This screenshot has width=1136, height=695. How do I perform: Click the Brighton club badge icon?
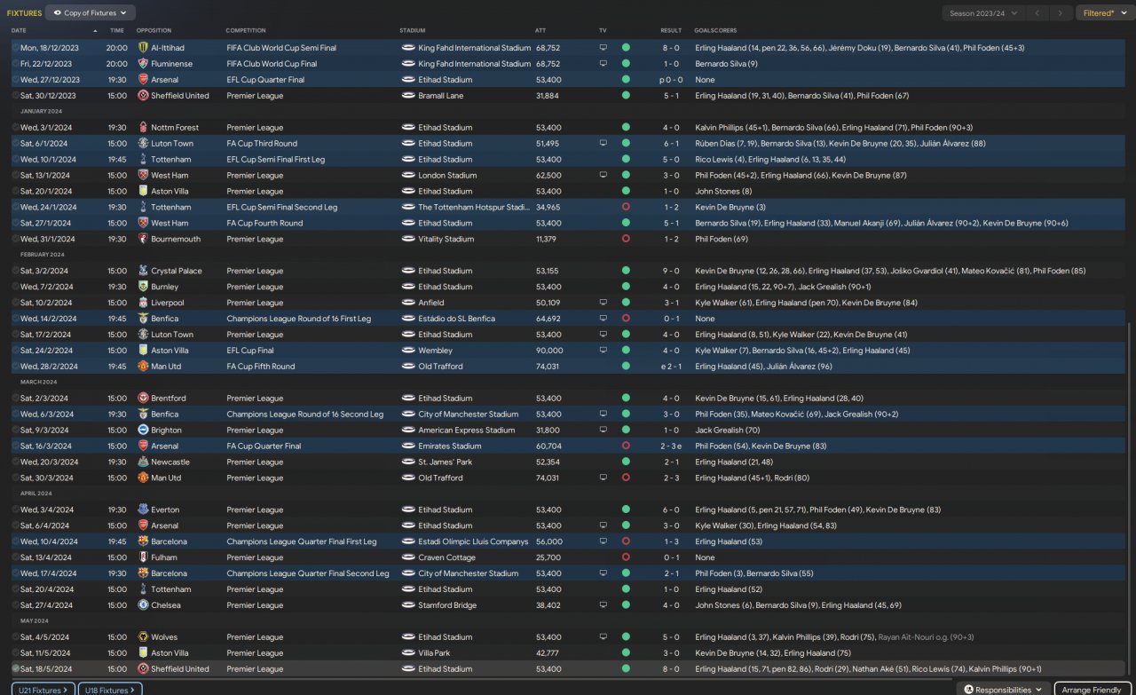click(x=143, y=430)
